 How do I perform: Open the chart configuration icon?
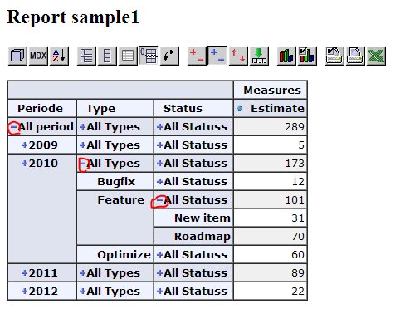coord(307,56)
